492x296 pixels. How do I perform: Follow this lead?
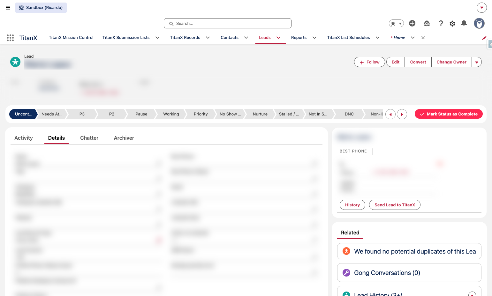tap(369, 62)
